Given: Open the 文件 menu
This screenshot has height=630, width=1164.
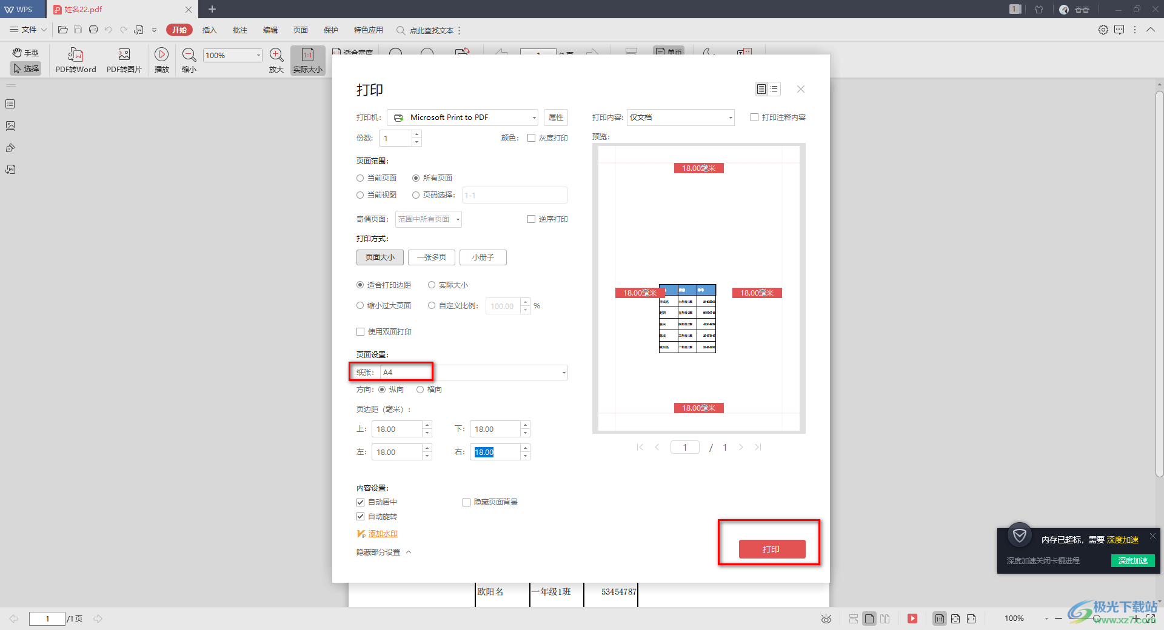Looking at the screenshot, I should 28,30.
